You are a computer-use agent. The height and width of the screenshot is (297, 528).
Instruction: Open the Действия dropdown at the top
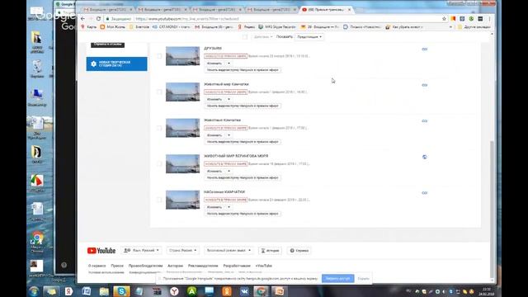pyautogui.click(x=263, y=36)
